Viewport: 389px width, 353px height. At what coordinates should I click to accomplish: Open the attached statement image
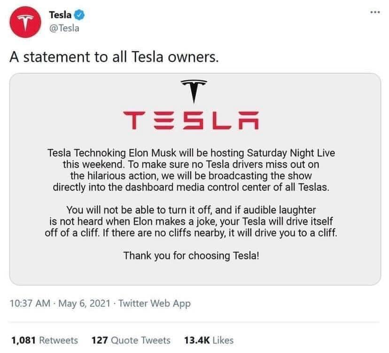194,181
